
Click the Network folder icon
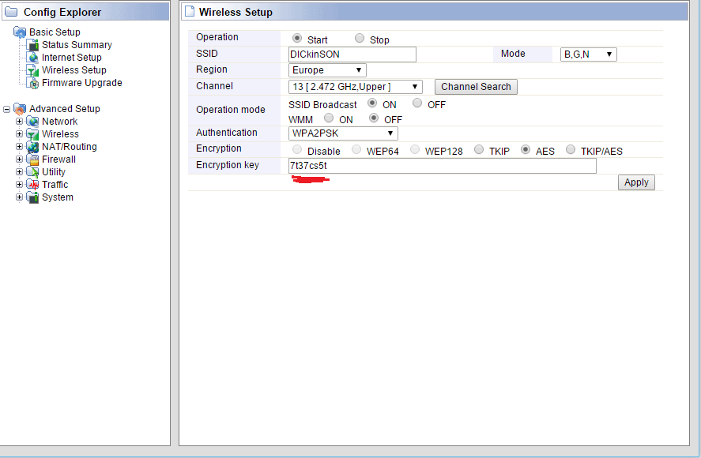point(32,121)
